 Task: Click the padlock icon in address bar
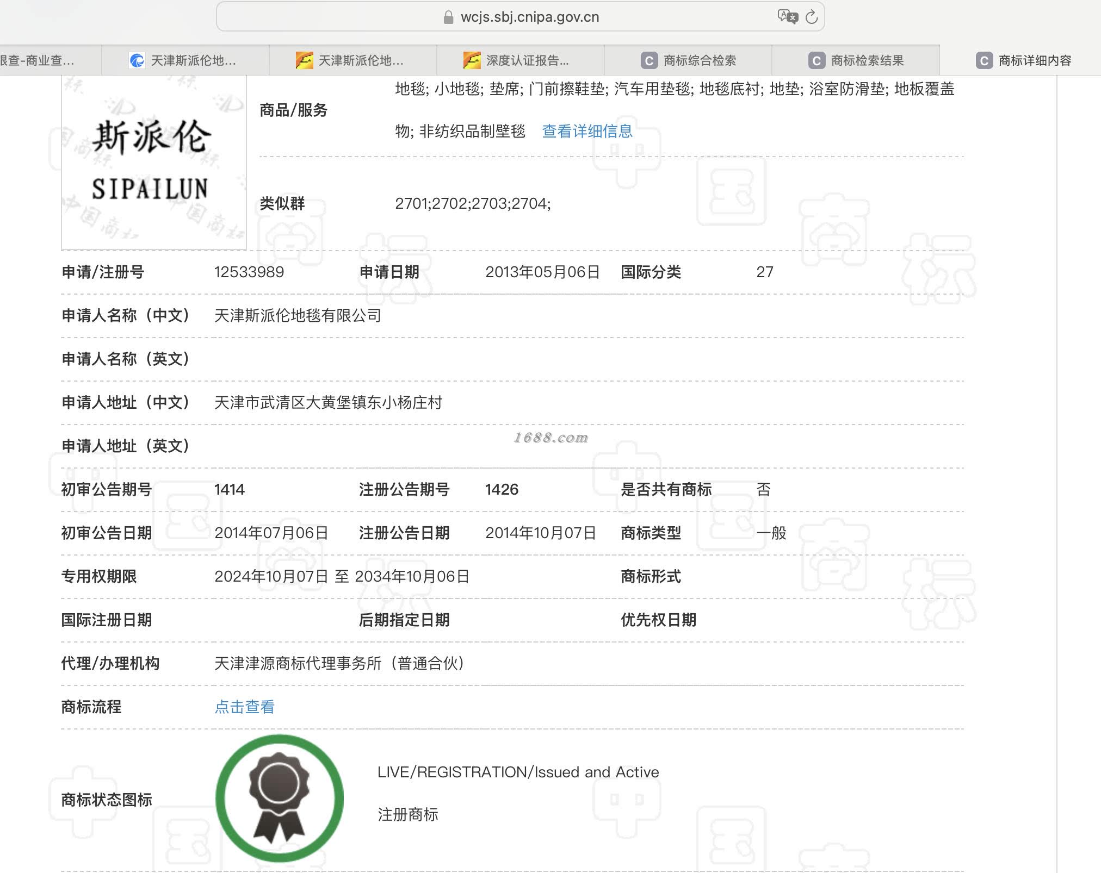point(448,17)
